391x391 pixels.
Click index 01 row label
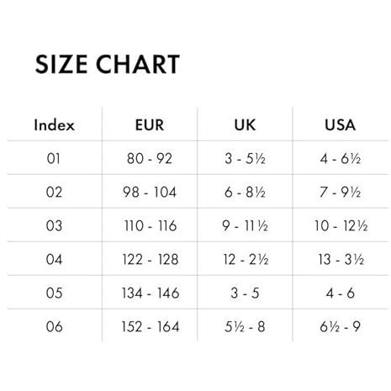[54, 158]
